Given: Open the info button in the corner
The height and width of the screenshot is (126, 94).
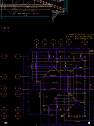Looking at the screenshot, I should tap(89, 123).
